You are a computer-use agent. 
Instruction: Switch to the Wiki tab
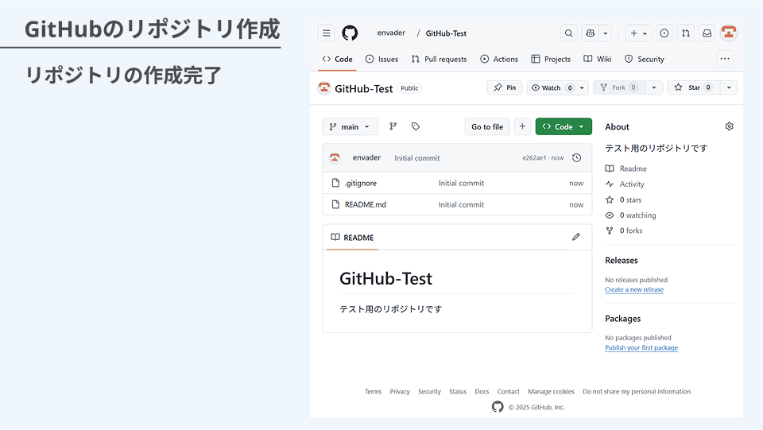[598, 59]
